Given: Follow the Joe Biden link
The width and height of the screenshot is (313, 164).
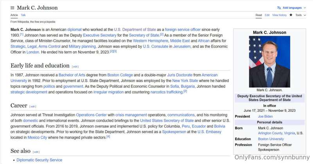Looking at the screenshot, I should point(265,117).
